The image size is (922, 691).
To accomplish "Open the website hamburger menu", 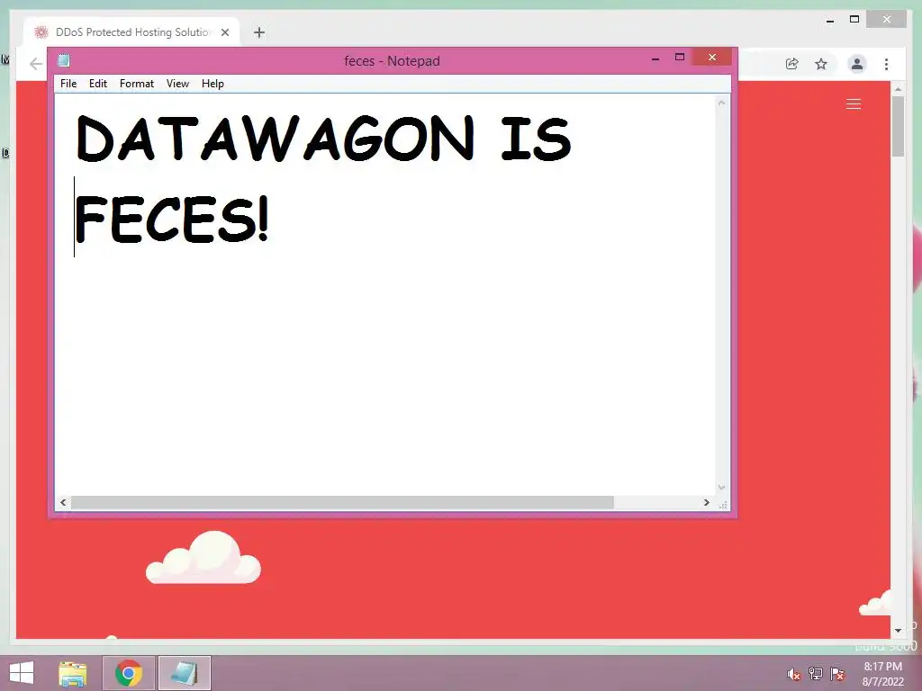I will point(854,104).
